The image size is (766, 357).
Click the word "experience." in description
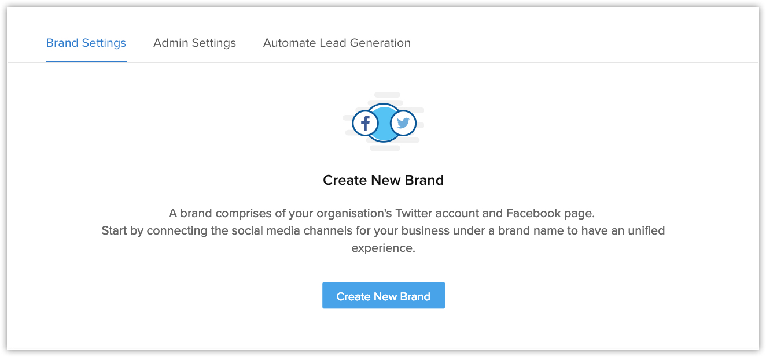coord(383,248)
